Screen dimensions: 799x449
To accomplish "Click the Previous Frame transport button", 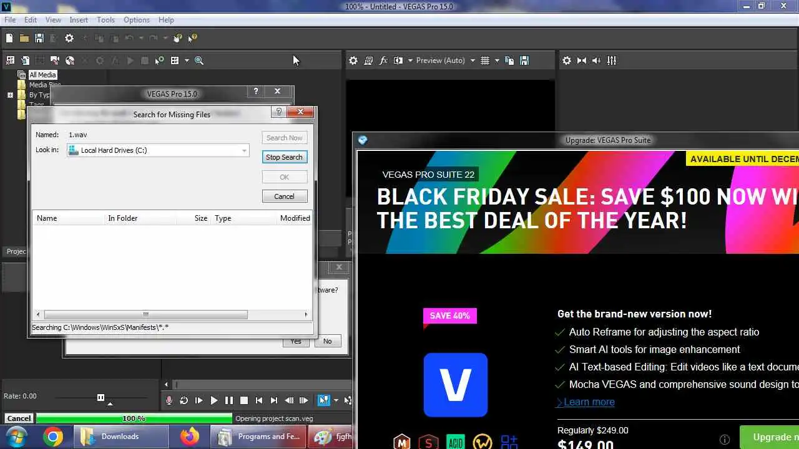I will tap(289, 400).
